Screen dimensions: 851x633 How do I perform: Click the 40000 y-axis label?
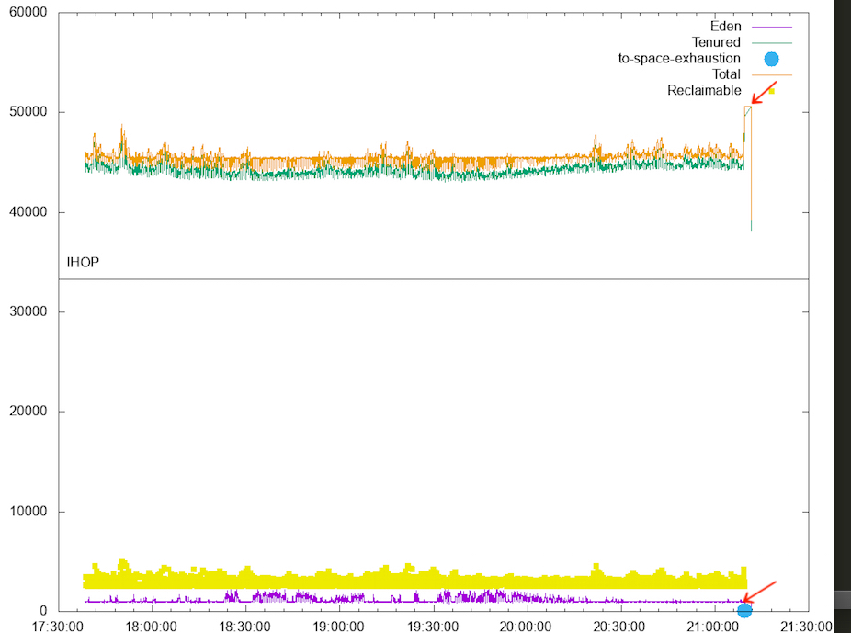[28, 211]
